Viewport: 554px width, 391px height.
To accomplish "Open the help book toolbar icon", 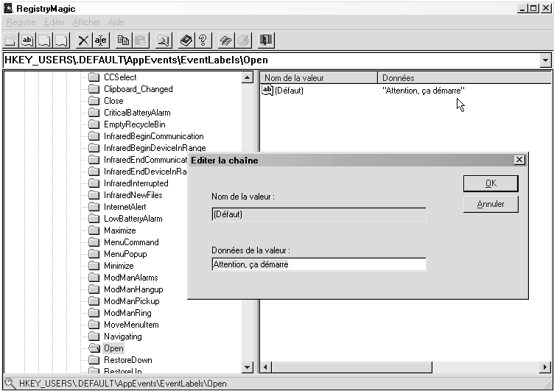I will [x=186, y=40].
